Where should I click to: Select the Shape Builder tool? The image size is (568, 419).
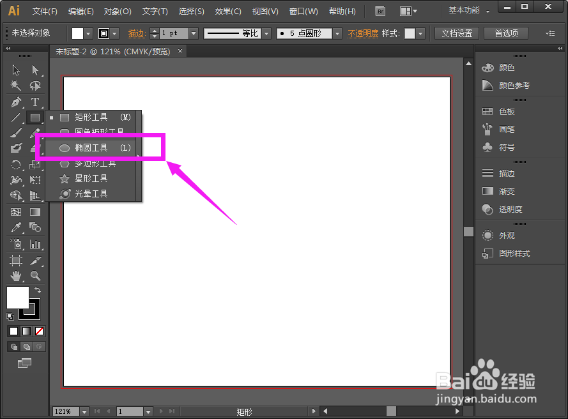15,195
